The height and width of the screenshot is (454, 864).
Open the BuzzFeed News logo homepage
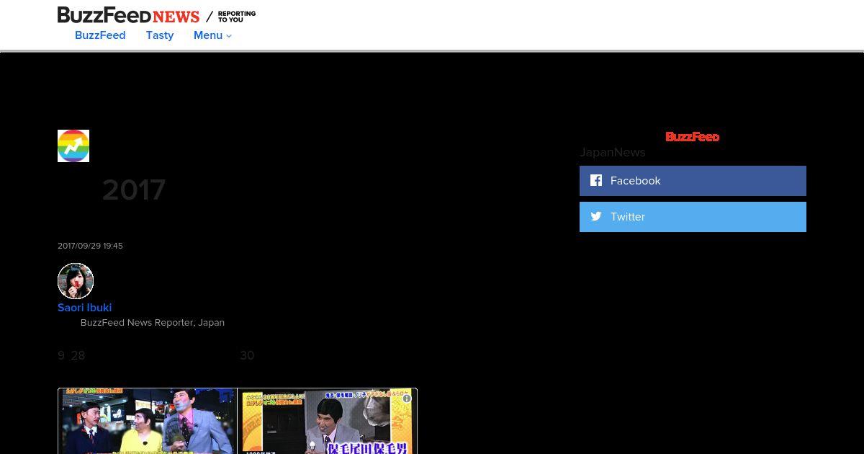click(128, 15)
